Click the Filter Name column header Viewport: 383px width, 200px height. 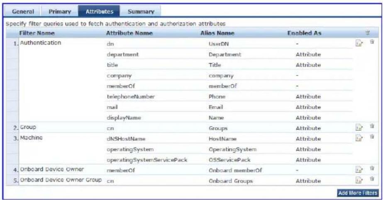(x=37, y=33)
